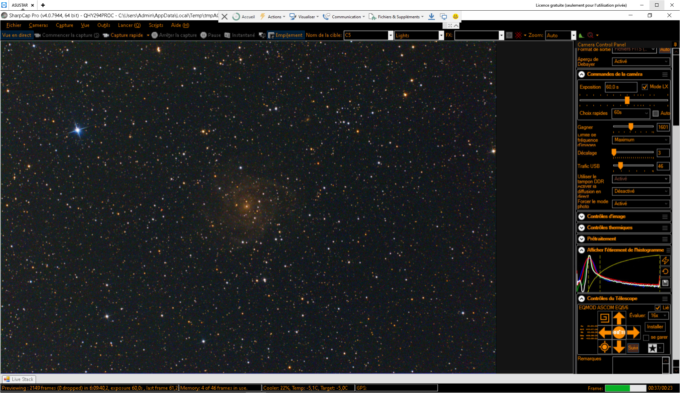Open the TeamViewer Communication menu
This screenshot has width=680, height=393.
pyautogui.click(x=344, y=17)
